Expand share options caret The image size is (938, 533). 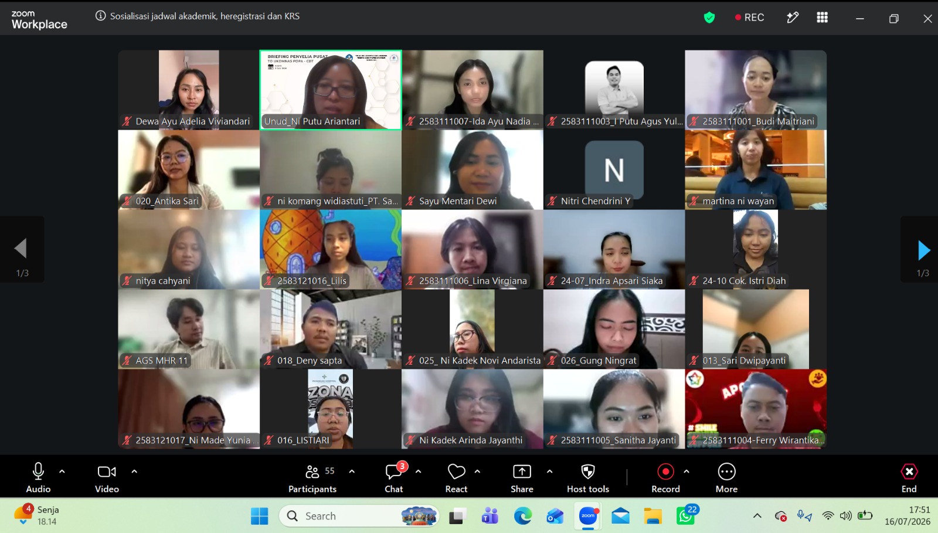pyautogui.click(x=549, y=471)
